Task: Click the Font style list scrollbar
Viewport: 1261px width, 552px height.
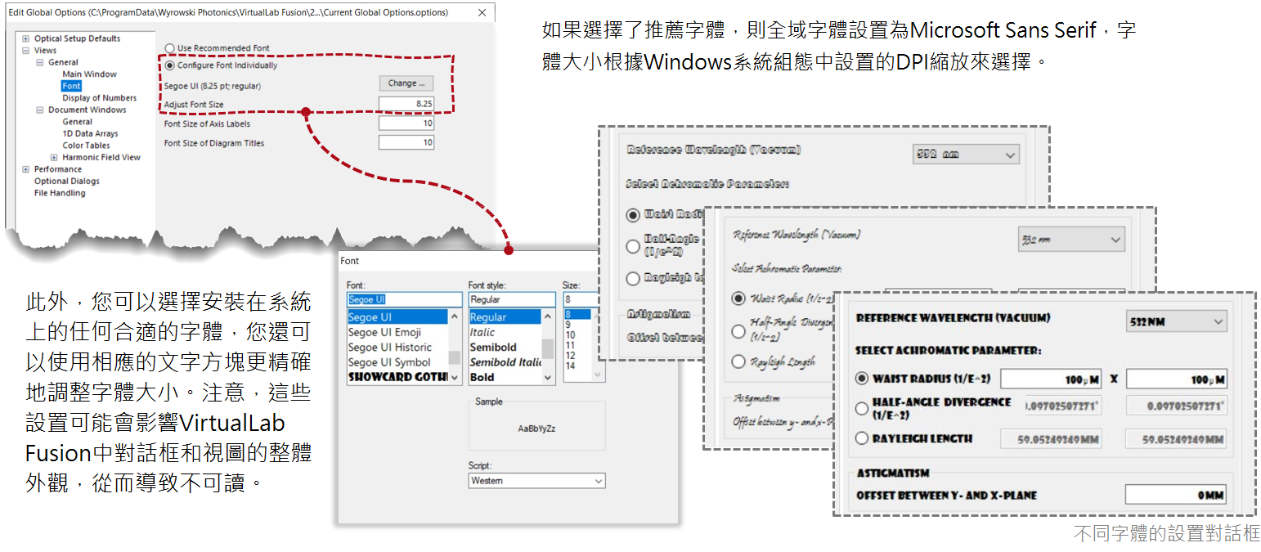Action: pos(549,348)
